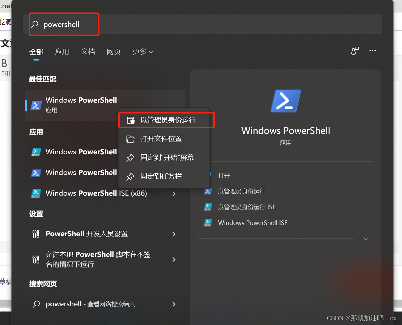
Task: Click first 应用 list PowerShell icon
Action: [36, 152]
